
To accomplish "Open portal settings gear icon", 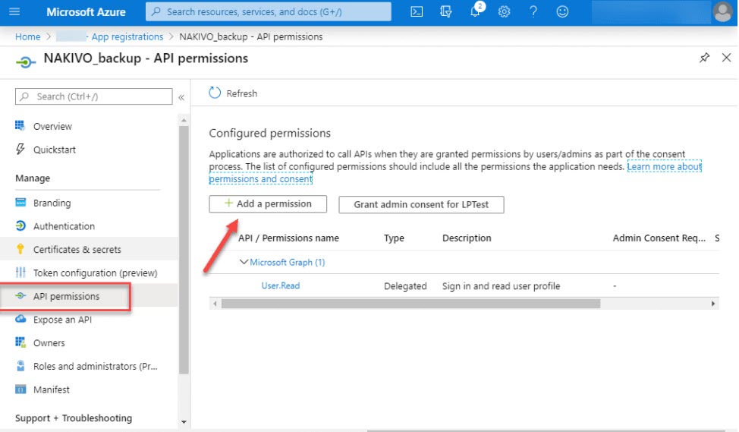I will pyautogui.click(x=504, y=12).
